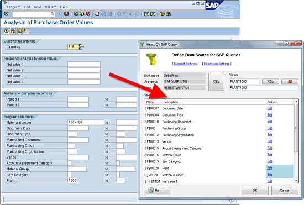The height and width of the screenshot is (205, 304).
Task: Click the Save floppy disk icon
Action: point(66,14)
